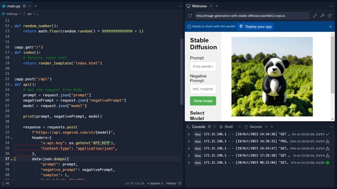
Task: Reveal more Console pane options via ellipsis icon
Action: tap(331, 127)
